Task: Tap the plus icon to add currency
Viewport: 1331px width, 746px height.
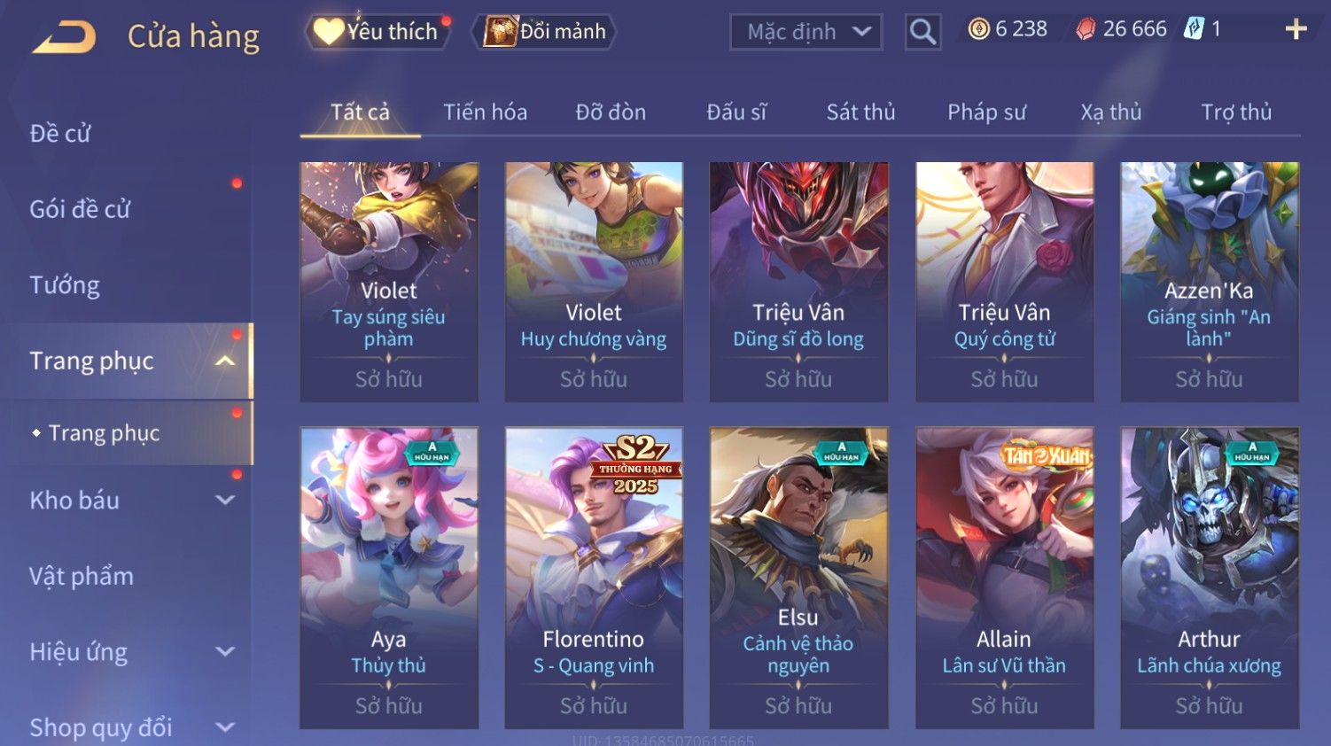Action: tap(1296, 29)
